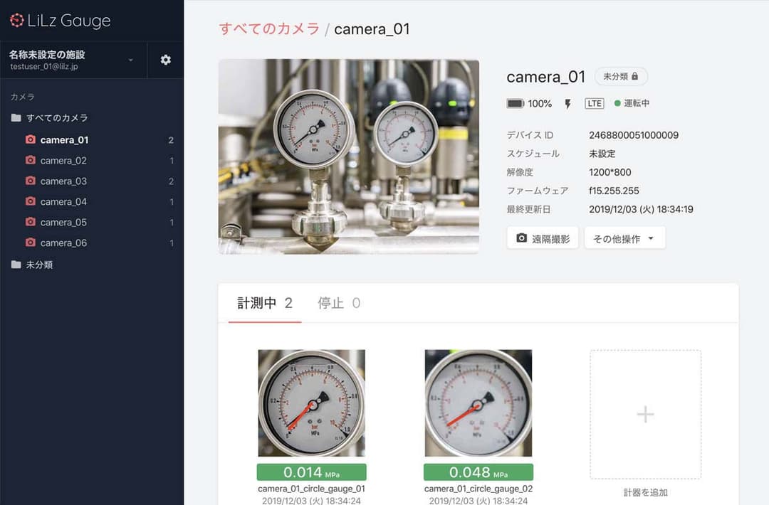The image size is (769, 505).
Task: Click the camera icon beside camera_02
Action: tap(31, 160)
